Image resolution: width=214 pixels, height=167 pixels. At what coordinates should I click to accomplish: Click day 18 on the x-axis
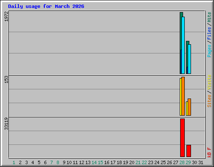tap(119, 162)
